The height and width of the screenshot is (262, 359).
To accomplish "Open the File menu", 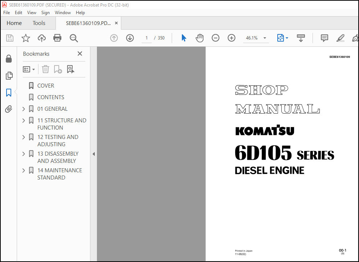I will (7, 13).
